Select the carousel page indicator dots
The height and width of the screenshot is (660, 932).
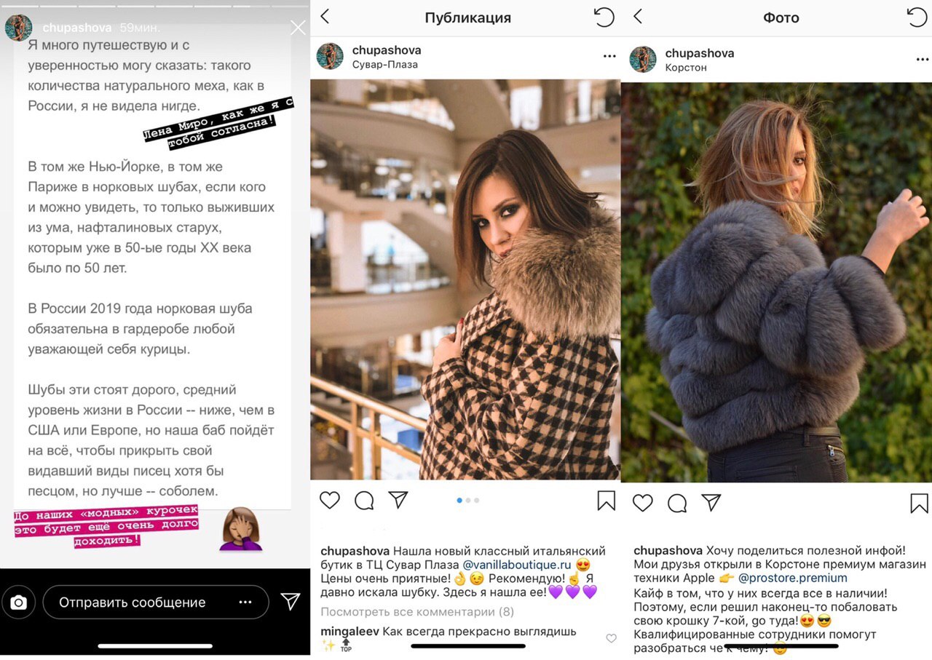coord(467,500)
